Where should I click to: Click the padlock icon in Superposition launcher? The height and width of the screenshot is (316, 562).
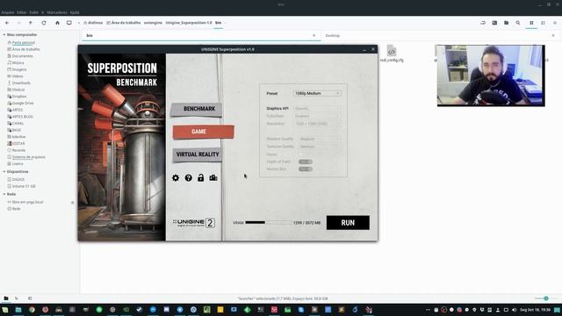(201, 177)
